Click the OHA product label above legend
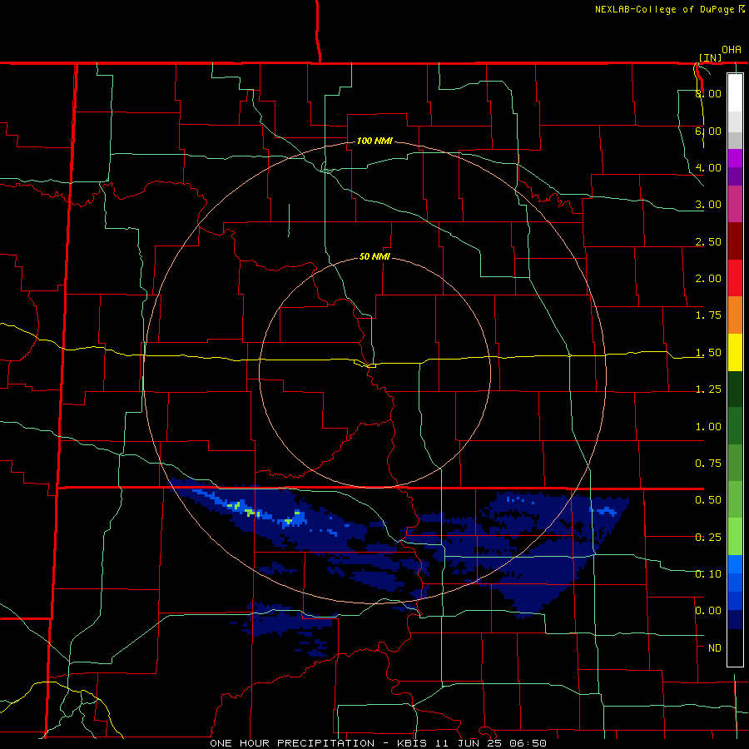Screen dimensions: 749x749 click(x=732, y=50)
